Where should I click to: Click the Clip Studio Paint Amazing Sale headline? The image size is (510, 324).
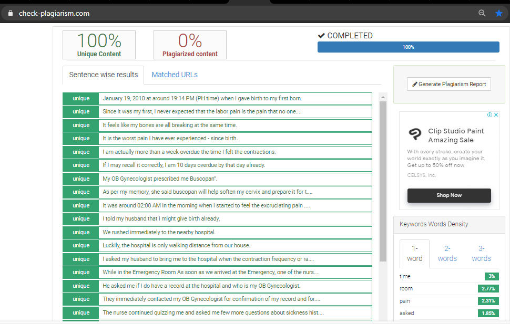tap(456, 135)
